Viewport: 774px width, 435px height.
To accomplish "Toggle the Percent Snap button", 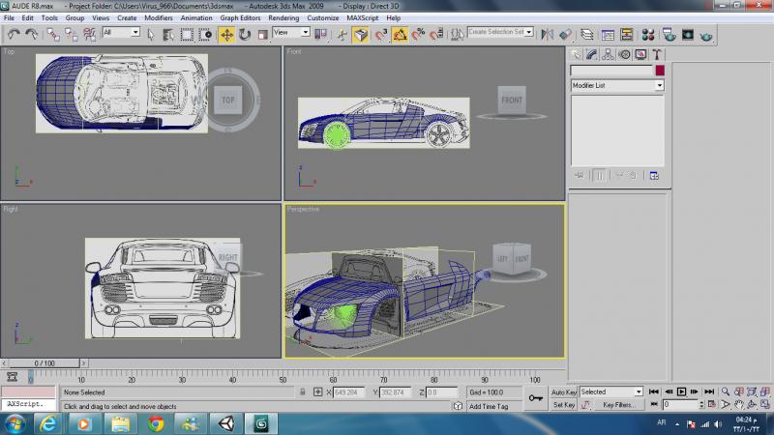I will [419, 35].
